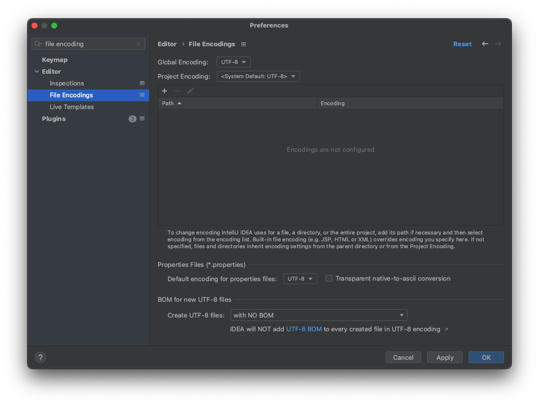Click project-level icon next to Inspections
This screenshot has height=405, width=539.
point(142,84)
